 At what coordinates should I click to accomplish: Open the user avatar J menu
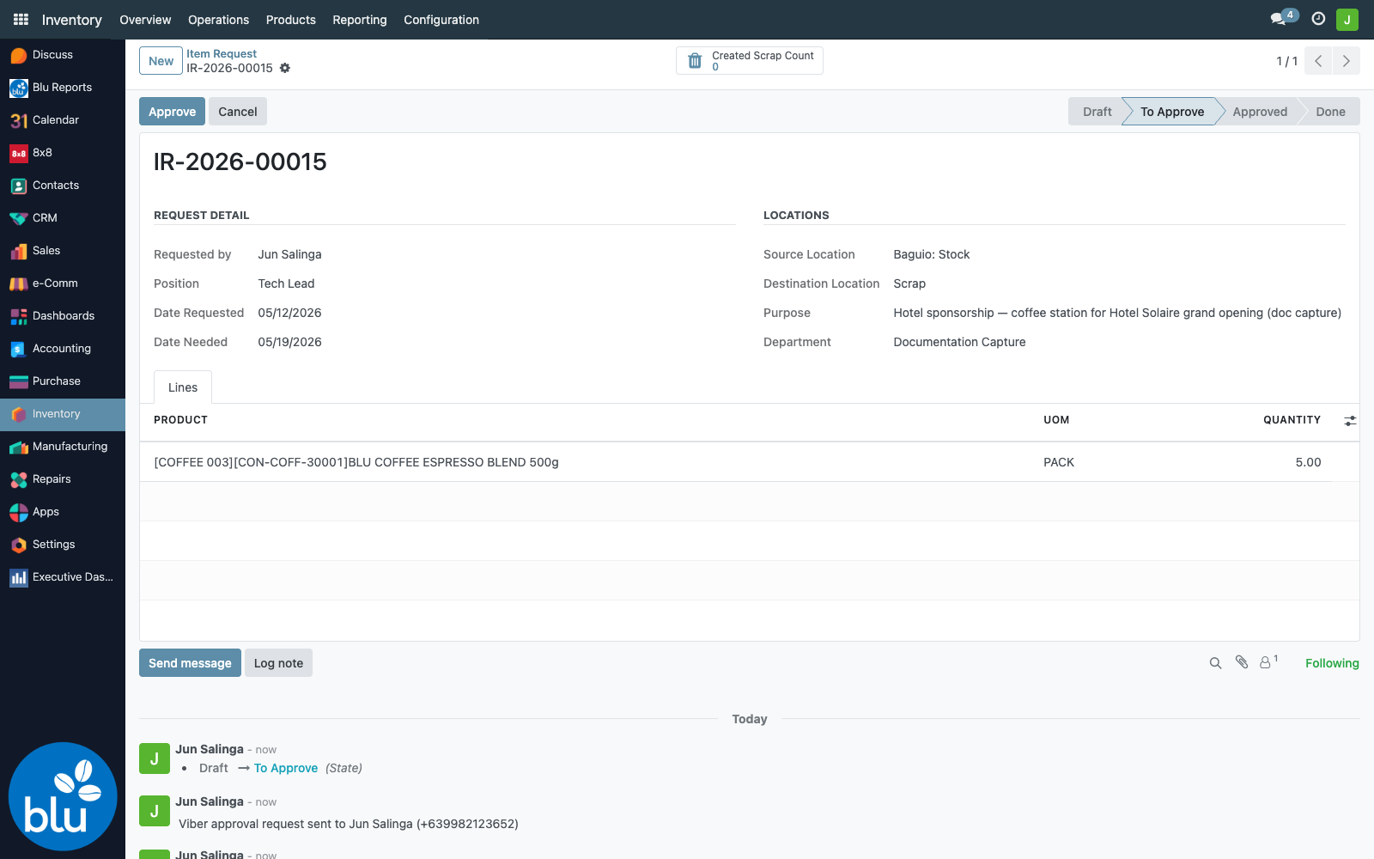click(1347, 19)
